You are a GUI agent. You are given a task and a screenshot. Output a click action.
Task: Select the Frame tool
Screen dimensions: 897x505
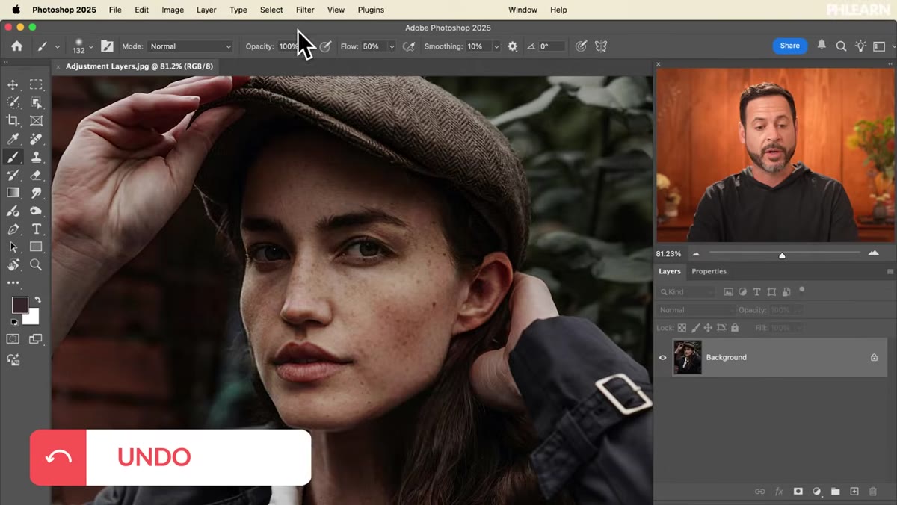(x=36, y=121)
